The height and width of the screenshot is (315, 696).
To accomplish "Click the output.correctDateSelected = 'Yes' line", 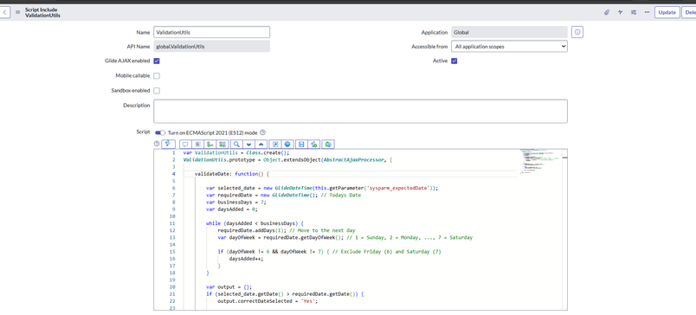I will (x=268, y=301).
